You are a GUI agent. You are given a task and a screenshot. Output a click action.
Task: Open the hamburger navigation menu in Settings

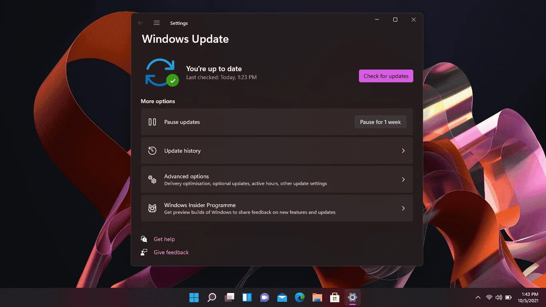point(157,23)
